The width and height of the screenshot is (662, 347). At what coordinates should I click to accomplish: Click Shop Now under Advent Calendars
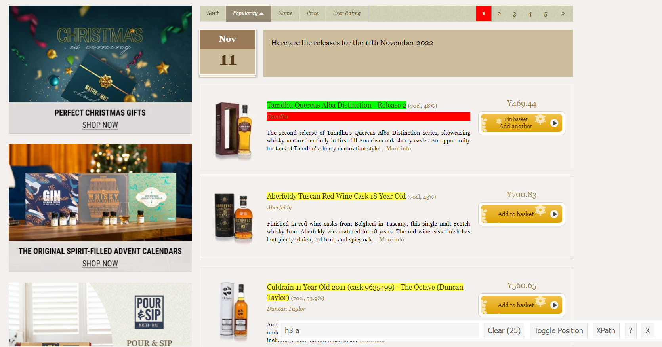(x=100, y=264)
